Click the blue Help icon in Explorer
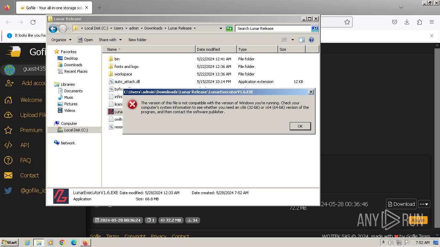The height and width of the screenshot is (247, 440). coord(311,40)
